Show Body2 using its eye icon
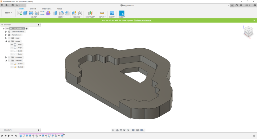Viewport: 257px width, 139px height. 12,48
